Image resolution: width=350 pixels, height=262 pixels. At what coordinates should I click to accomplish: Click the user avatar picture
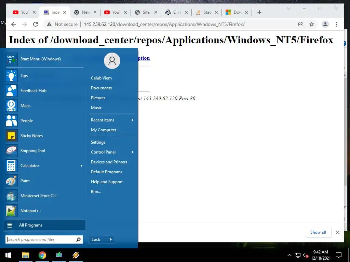point(112,61)
